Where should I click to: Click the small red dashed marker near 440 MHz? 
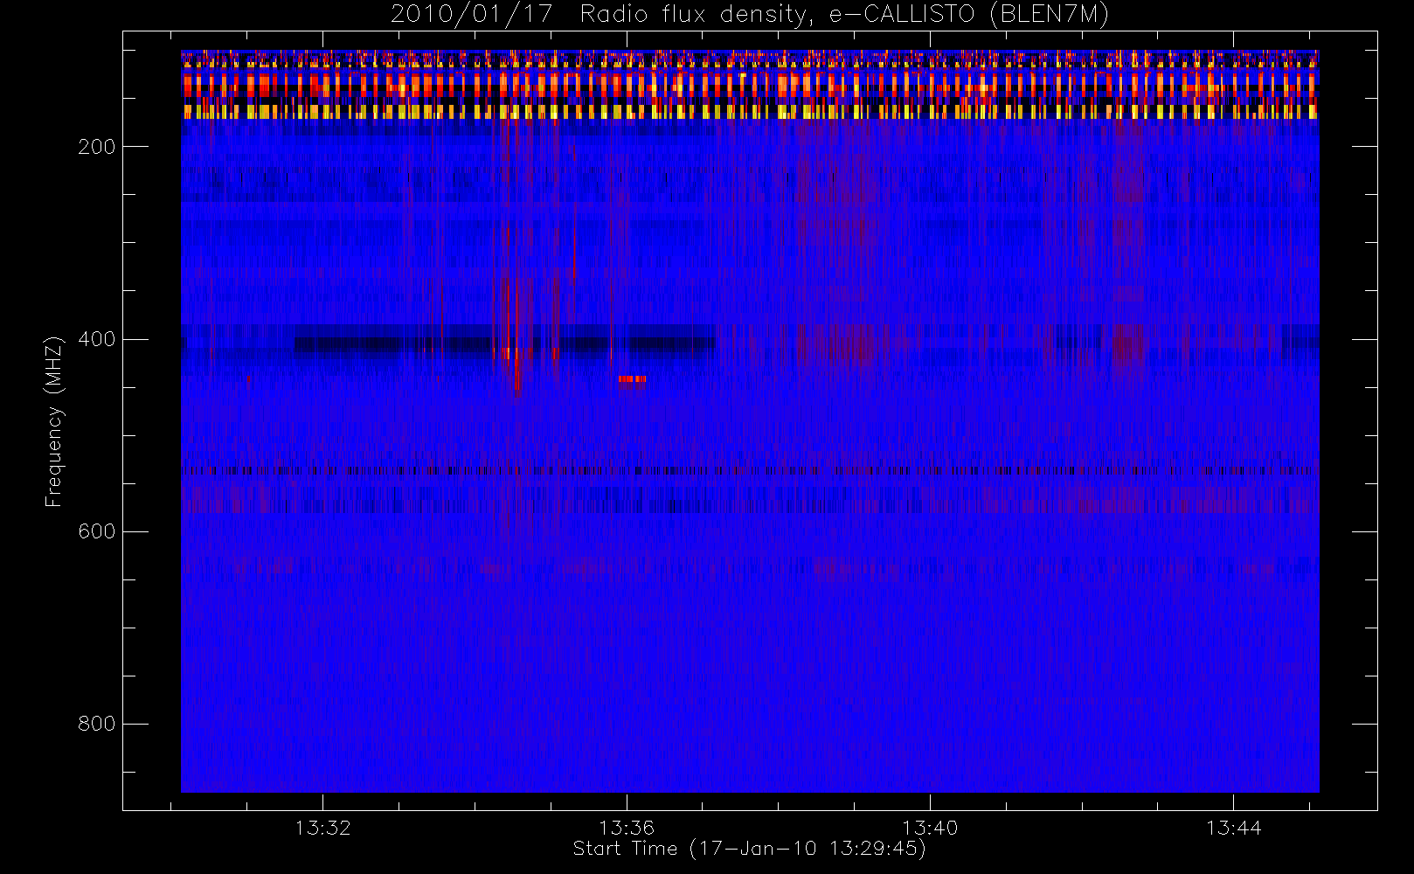[x=632, y=379]
